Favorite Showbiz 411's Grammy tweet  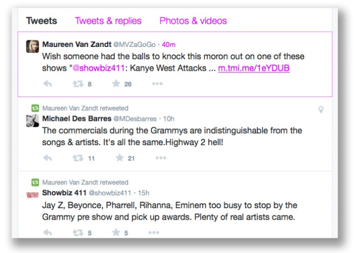click(x=116, y=233)
